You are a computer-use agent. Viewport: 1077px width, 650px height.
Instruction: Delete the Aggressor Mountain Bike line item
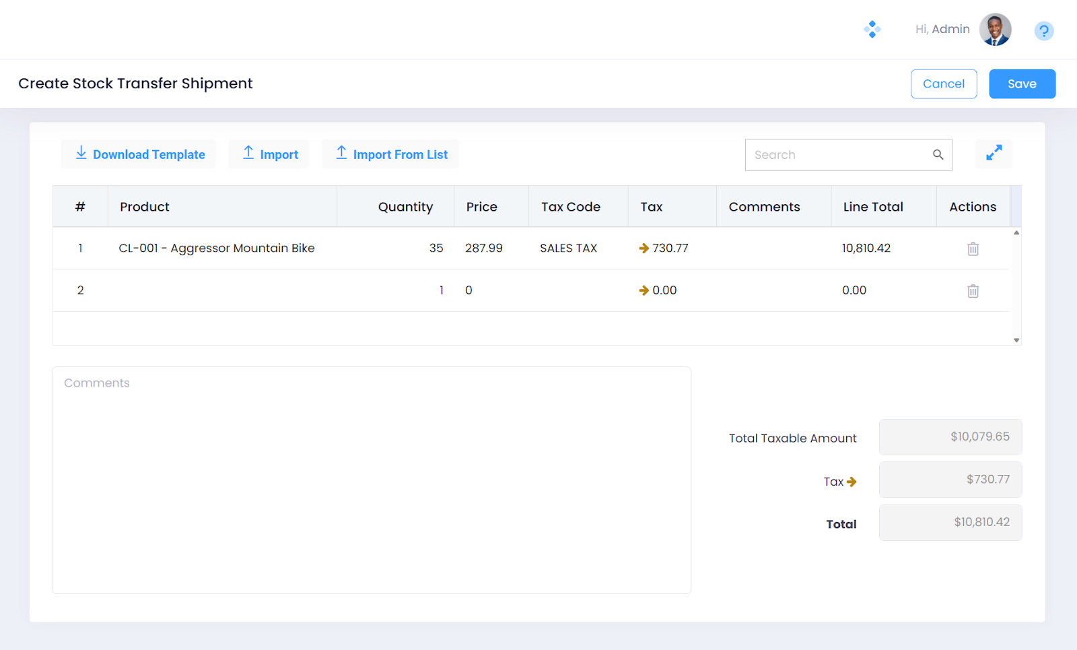[973, 249]
